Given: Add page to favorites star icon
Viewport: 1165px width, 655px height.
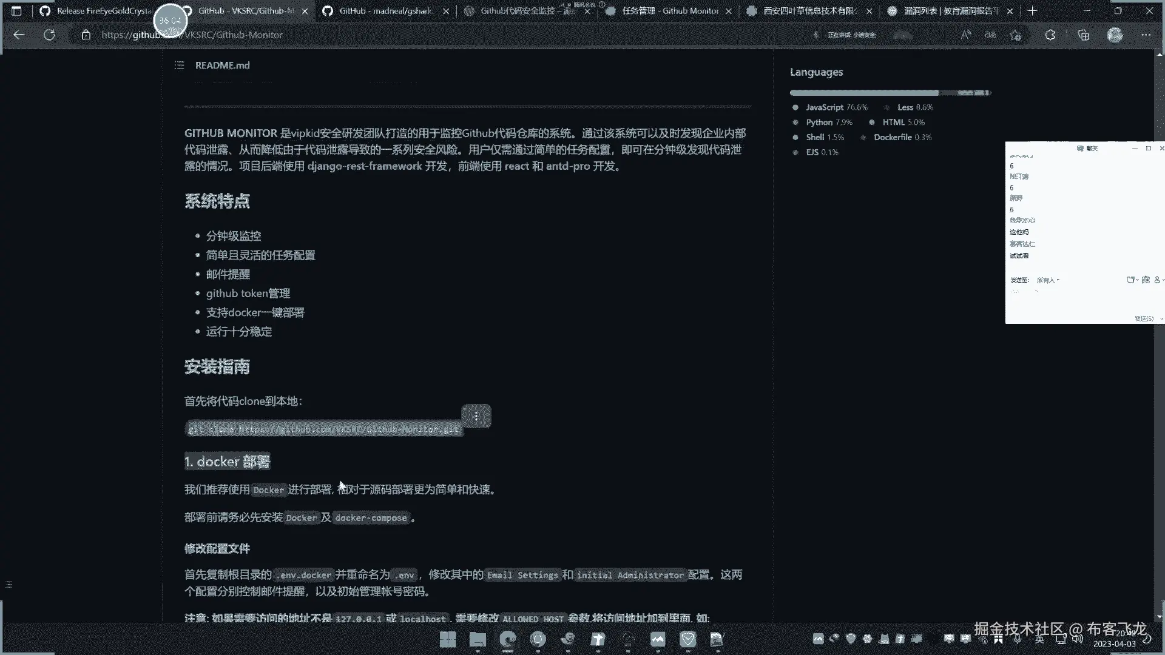Looking at the screenshot, I should click(1015, 35).
